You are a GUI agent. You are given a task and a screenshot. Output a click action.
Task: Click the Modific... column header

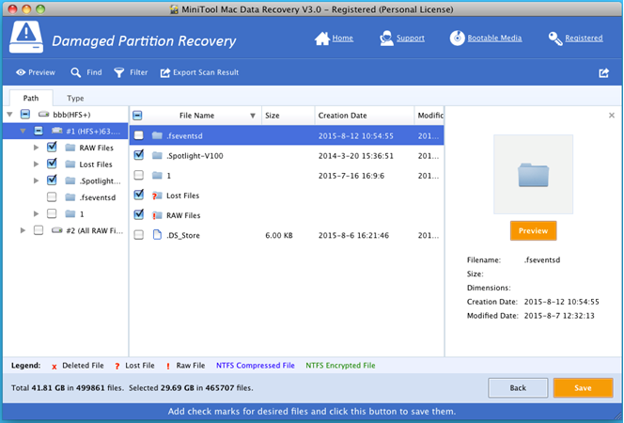(429, 116)
